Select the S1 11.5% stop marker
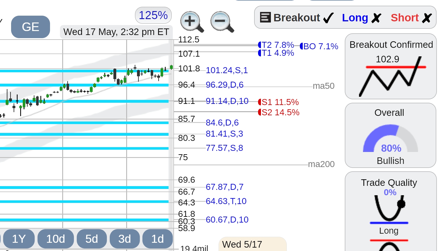Screen dimensions: 440x251 pos(278,102)
